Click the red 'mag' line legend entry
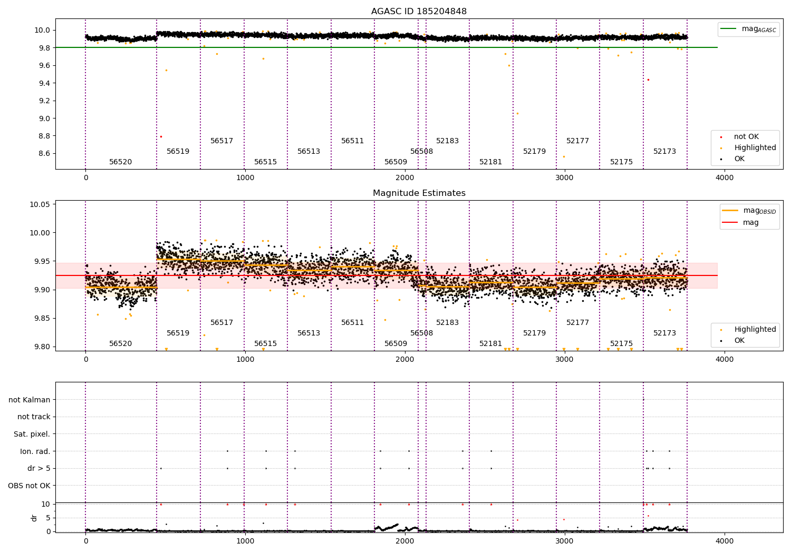Image resolution: width=791 pixels, height=553 pixels. click(741, 222)
